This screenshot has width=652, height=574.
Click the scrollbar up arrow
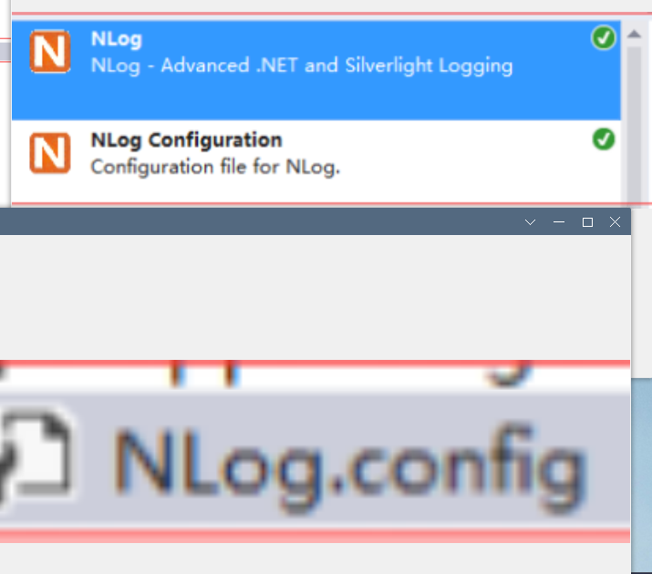tap(634, 34)
